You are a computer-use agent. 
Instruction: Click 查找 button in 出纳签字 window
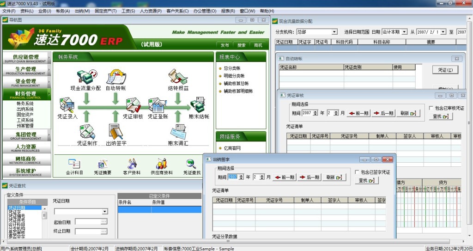click(x=367, y=181)
